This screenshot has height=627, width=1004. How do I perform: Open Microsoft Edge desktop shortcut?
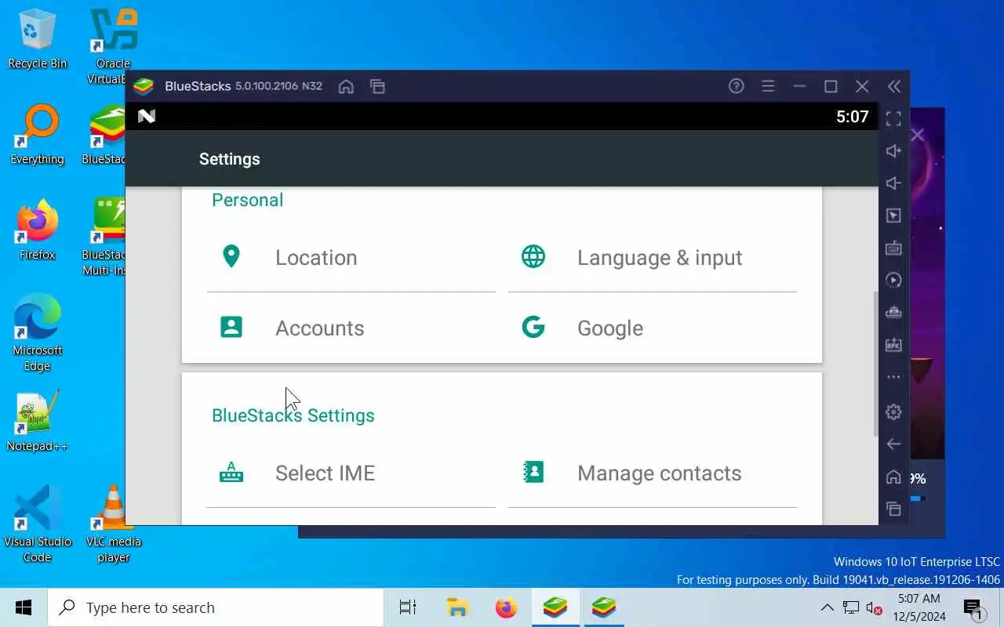[37, 333]
